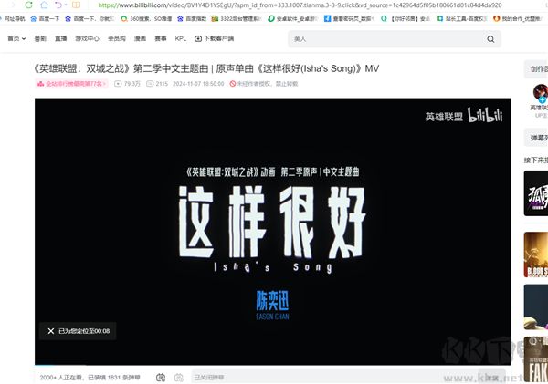Click the no-repost prohibition icon
The width and height of the screenshot is (548, 384).
click(x=232, y=84)
